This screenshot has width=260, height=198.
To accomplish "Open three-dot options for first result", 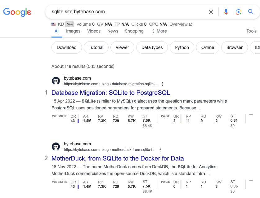I will pyautogui.click(x=163, y=84).
